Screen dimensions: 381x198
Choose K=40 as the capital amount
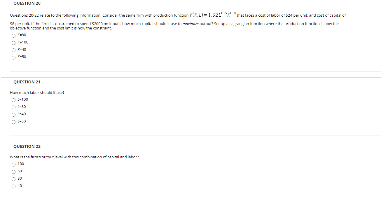13,50
